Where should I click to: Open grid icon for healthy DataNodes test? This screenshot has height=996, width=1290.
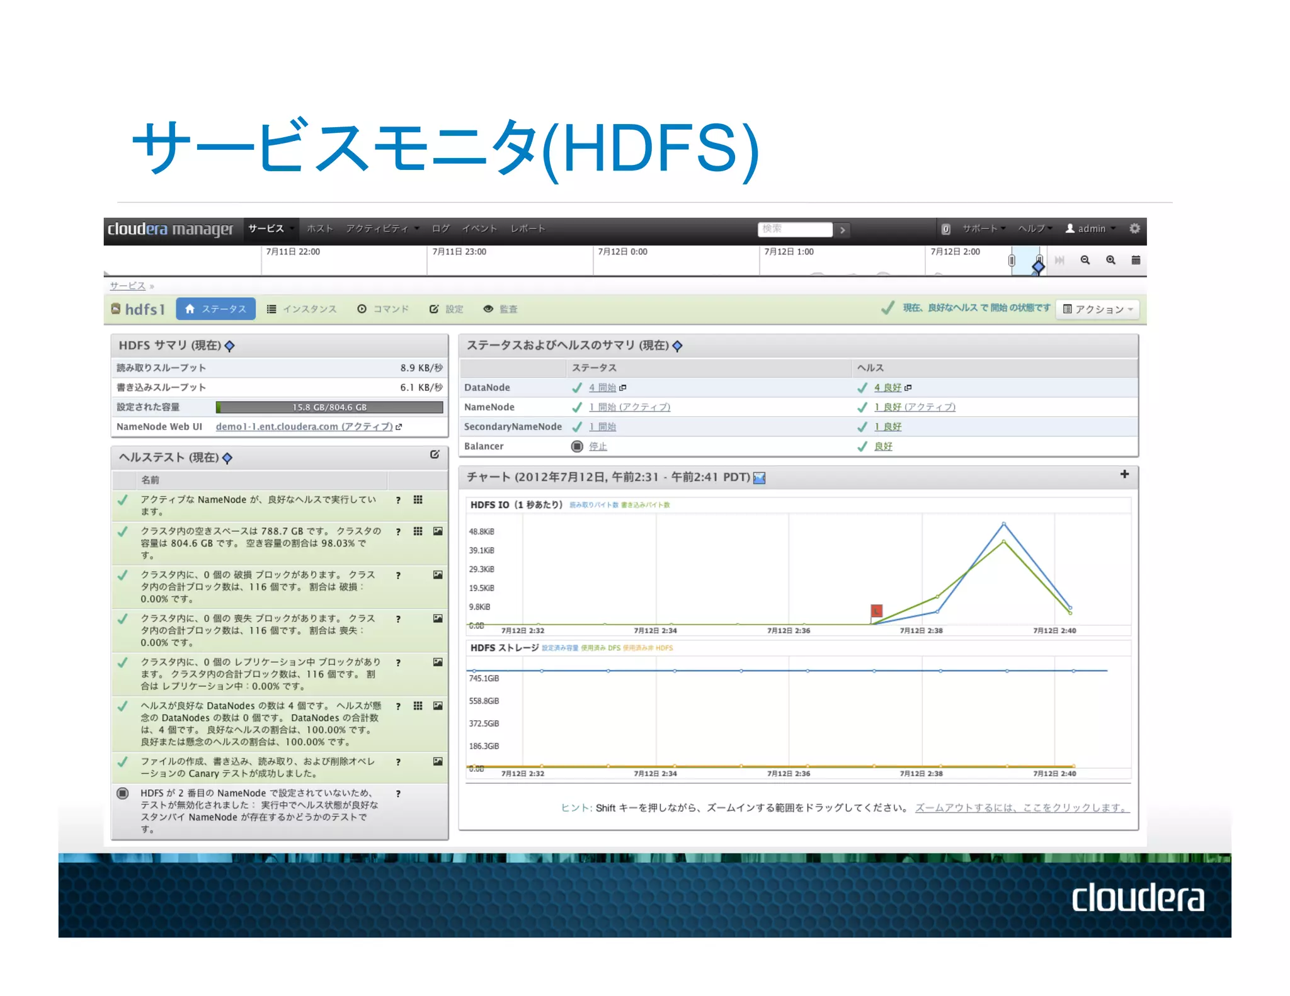pyautogui.click(x=418, y=706)
